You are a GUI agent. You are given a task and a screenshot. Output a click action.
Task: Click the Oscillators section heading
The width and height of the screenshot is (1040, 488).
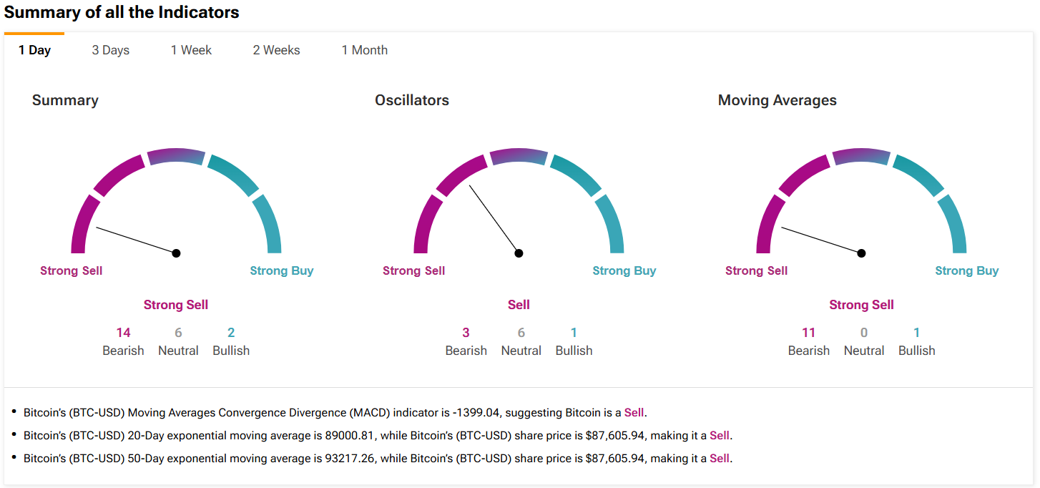pos(412,100)
